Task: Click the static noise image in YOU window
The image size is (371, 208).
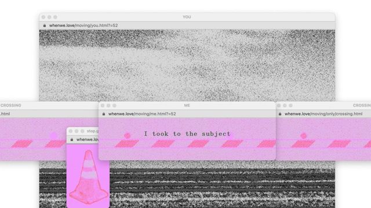Action: tap(187, 65)
